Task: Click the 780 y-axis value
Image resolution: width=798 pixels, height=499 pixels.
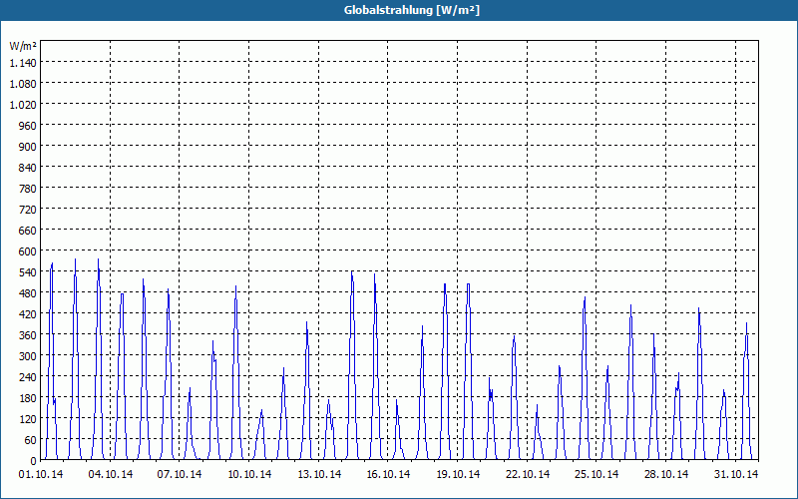Action: click(28, 189)
